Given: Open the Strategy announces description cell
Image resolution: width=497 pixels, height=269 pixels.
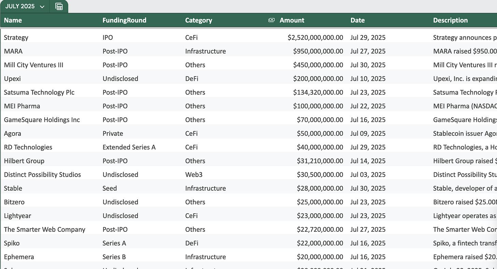Looking at the screenshot, I should pos(465,38).
